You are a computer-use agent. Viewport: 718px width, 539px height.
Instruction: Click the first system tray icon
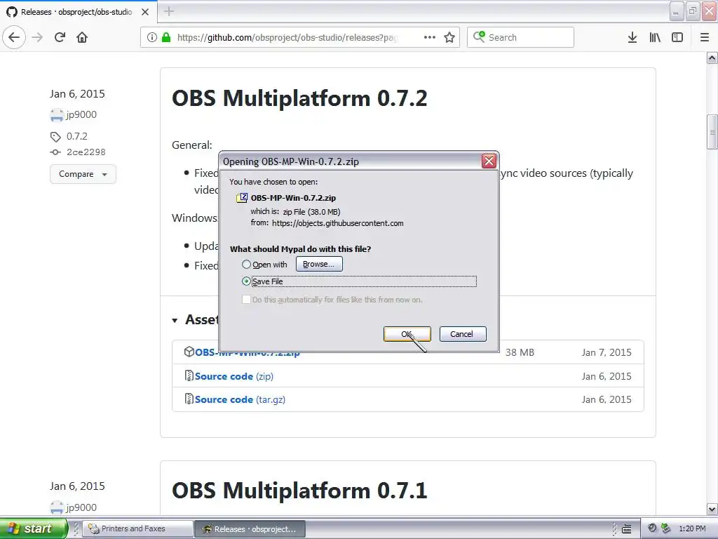[653, 528]
